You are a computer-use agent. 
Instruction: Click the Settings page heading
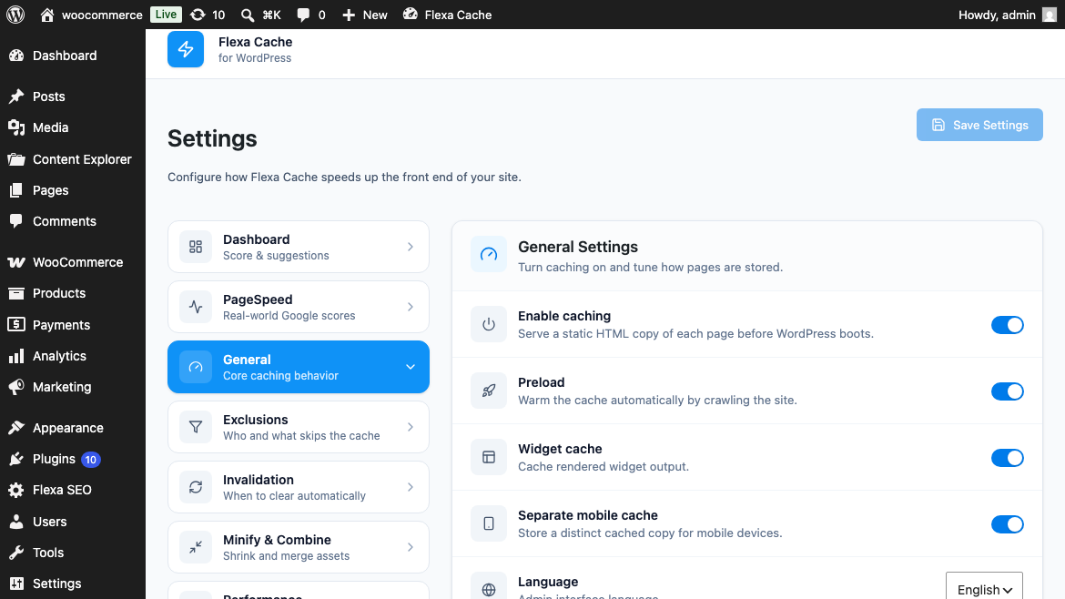(x=212, y=138)
